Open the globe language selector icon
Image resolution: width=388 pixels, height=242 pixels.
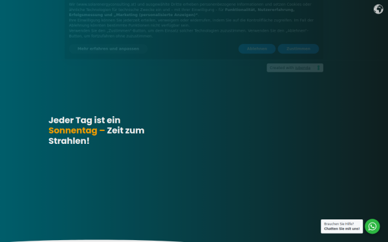tap(378, 9)
